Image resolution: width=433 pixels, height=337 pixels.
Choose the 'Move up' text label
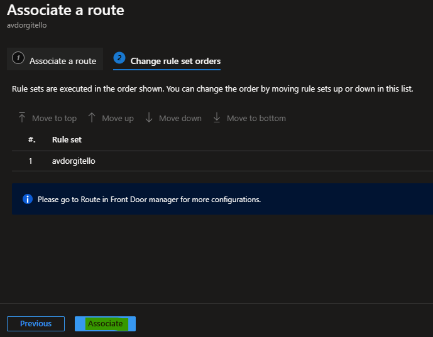tap(118, 119)
